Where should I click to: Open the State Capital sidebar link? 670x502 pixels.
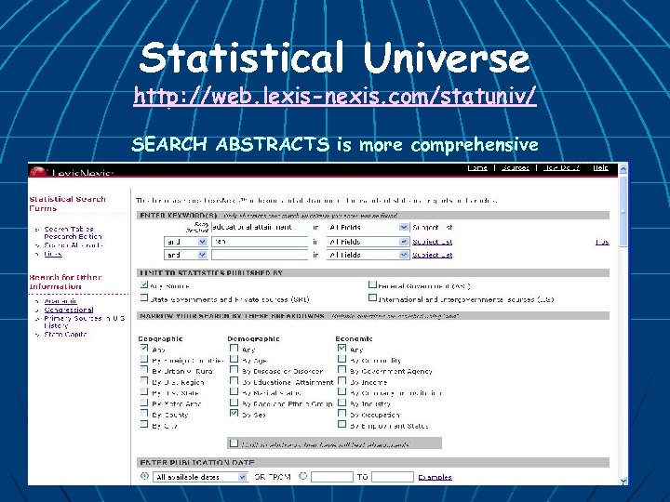pyautogui.click(x=65, y=335)
